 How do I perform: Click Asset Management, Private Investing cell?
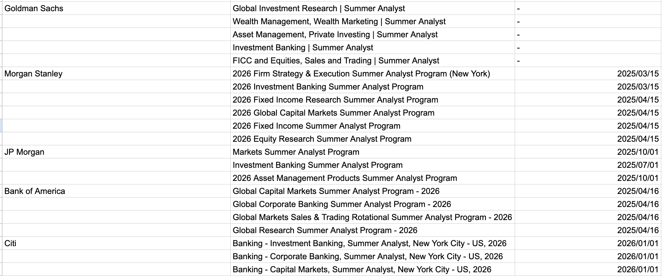click(335, 34)
